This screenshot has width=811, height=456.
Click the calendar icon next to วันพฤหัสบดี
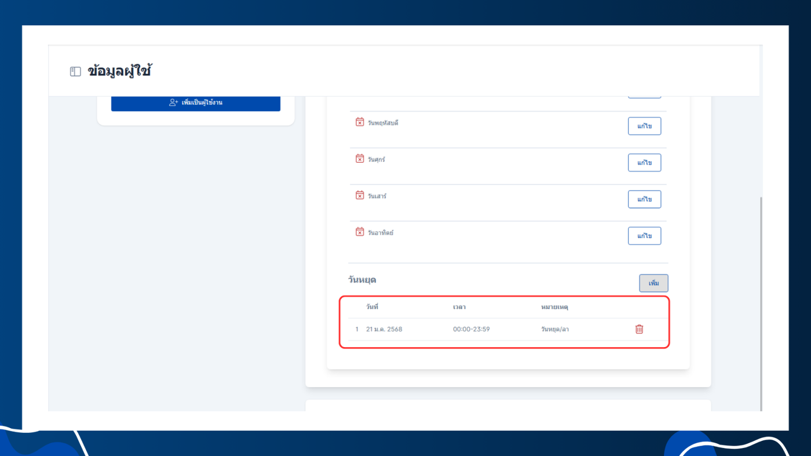tap(360, 122)
